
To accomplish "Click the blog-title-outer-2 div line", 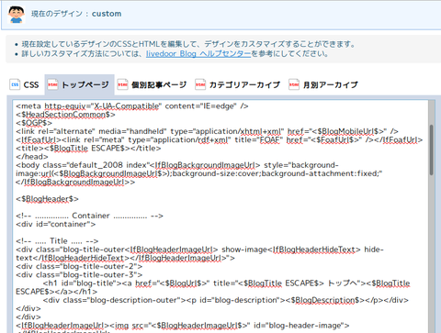I will pyautogui.click(x=79, y=266).
